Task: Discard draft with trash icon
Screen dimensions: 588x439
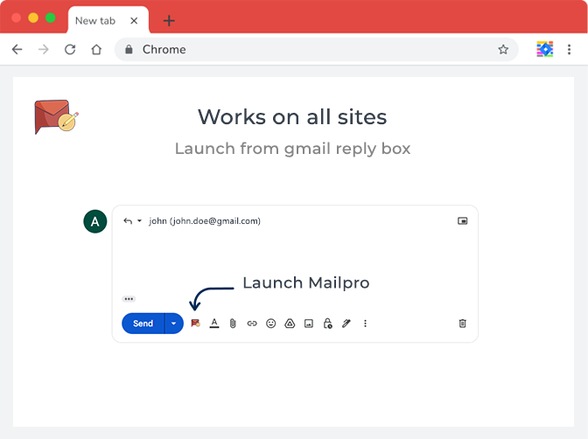Action: [x=462, y=324]
